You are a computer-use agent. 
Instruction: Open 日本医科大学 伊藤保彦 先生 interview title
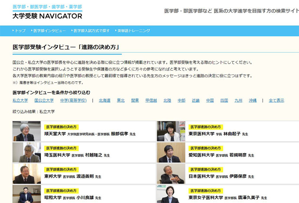pyautogui.click(x=221, y=177)
